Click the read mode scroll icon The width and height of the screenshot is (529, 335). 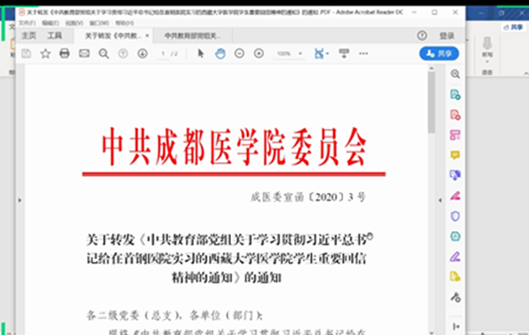tap(344, 53)
